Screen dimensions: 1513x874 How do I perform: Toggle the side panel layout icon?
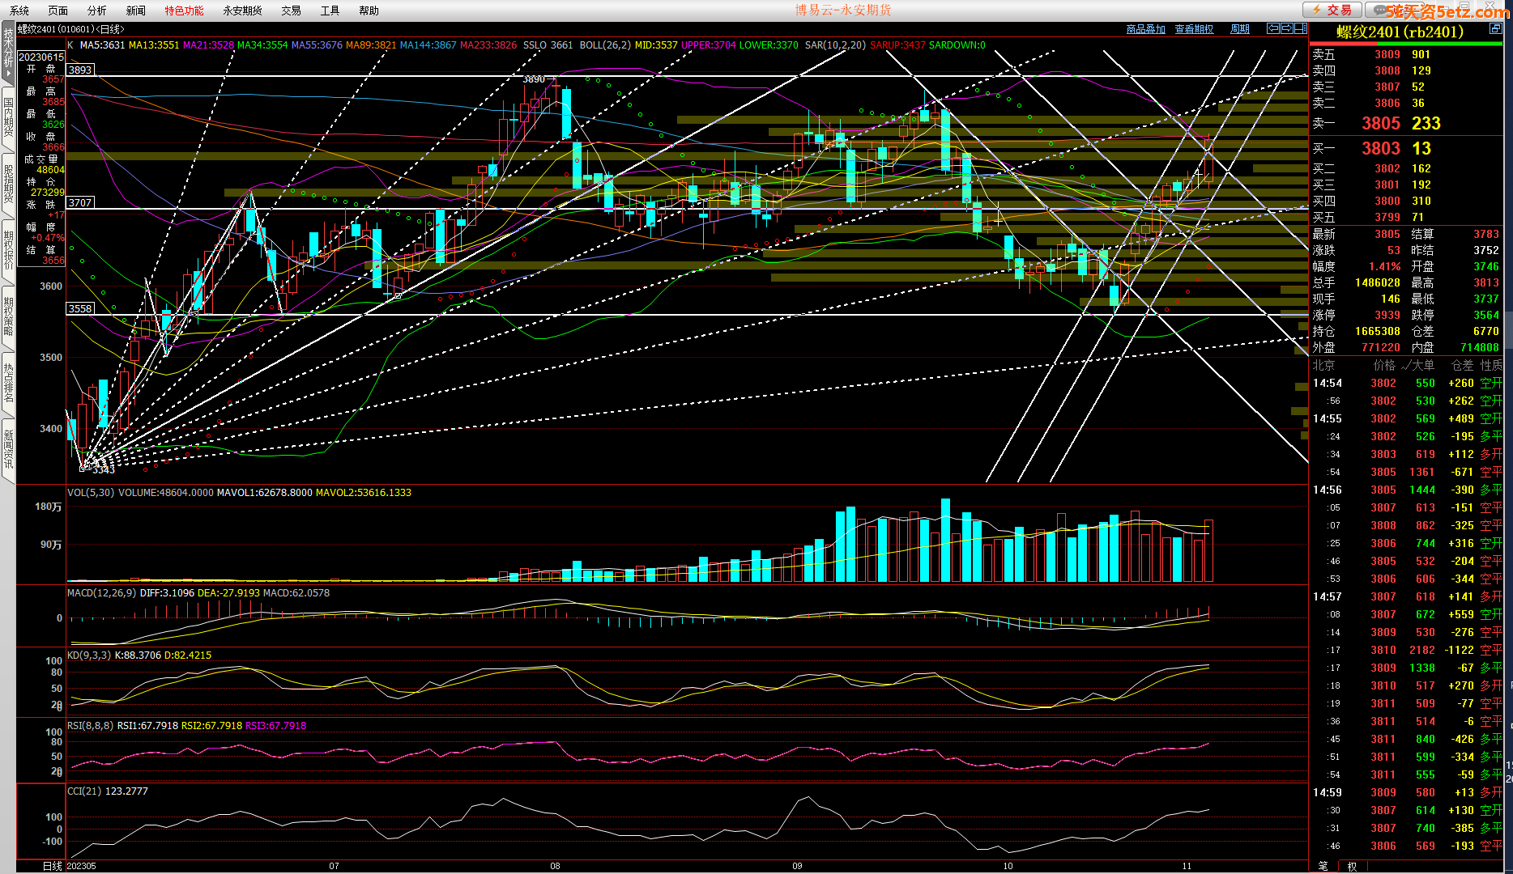[1300, 28]
